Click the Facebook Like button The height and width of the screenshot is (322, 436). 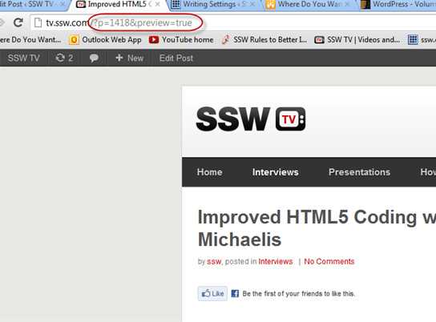click(212, 293)
